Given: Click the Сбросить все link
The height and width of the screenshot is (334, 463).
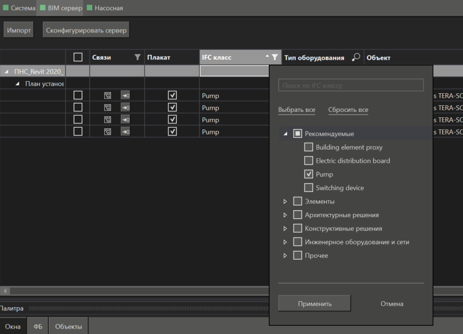Looking at the screenshot, I should point(348,110).
